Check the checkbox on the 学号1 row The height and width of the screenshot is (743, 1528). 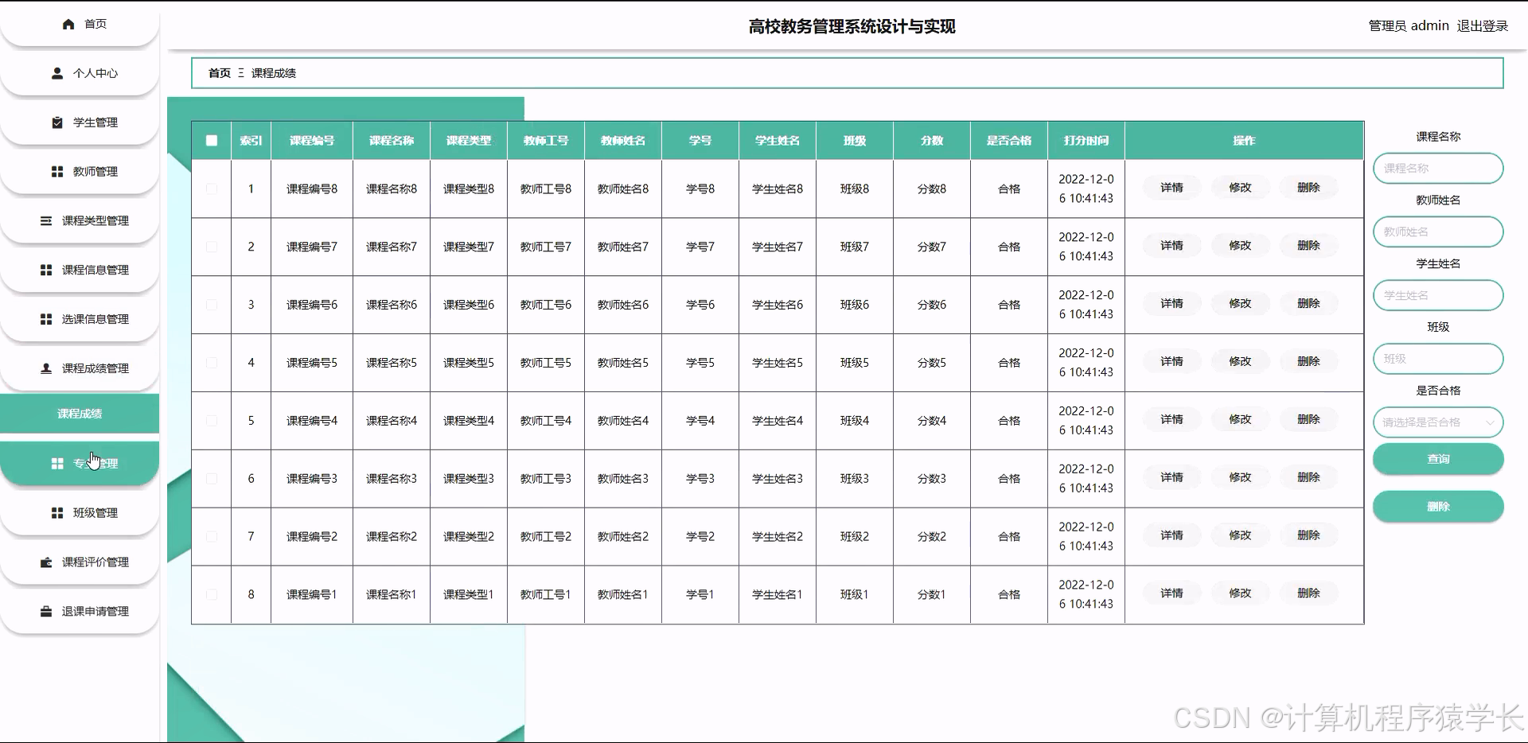[x=212, y=594]
